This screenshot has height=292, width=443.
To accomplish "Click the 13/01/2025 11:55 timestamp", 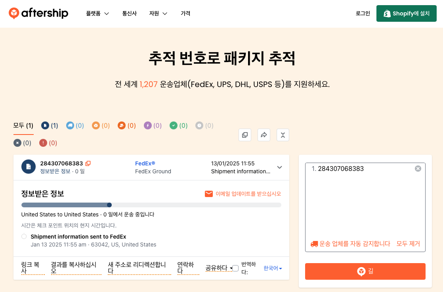I will point(233,163).
